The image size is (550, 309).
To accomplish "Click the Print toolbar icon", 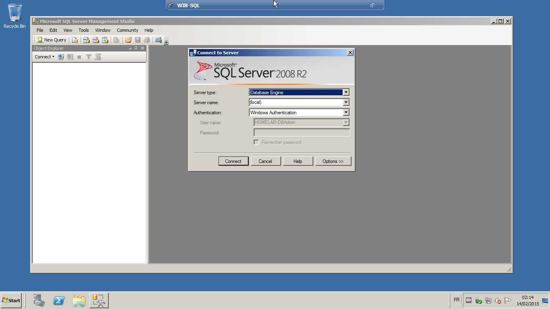I will click(x=147, y=40).
